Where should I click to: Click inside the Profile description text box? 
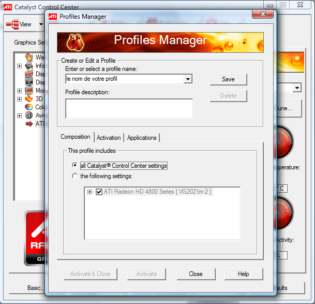pos(129,109)
